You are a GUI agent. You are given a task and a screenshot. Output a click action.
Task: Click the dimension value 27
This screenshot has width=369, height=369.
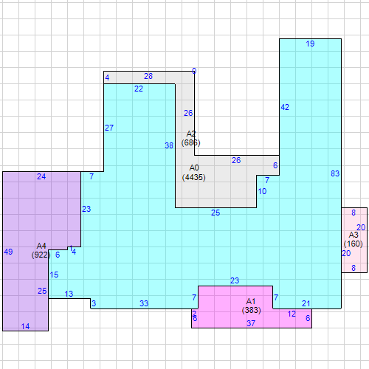coord(109,128)
